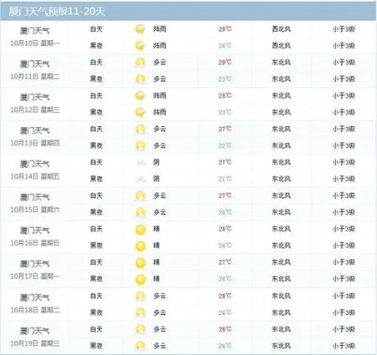Viewport: 377px width, 355px height.
Task: Click the 29℃ daytime temperature for 10月11日
Action: click(x=224, y=63)
